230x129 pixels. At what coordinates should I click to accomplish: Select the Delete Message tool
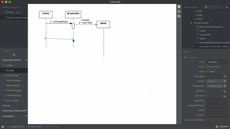tap(14, 95)
